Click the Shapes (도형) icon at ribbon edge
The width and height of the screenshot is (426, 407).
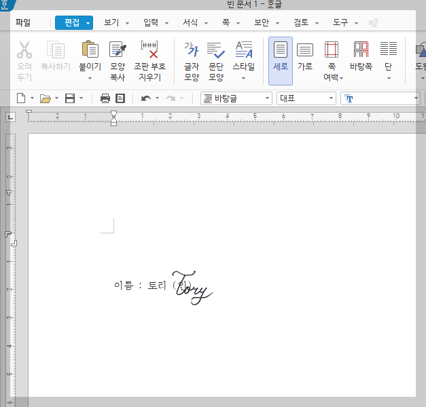pos(421,50)
